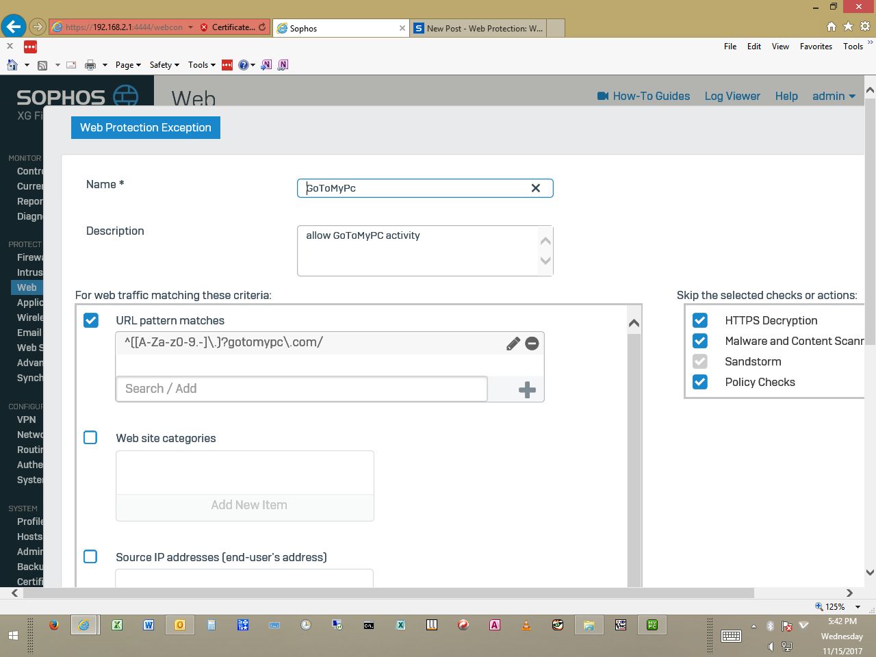Uncheck Malware and Content Scanning checkbox
Image resolution: width=876 pixels, height=657 pixels.
700,341
